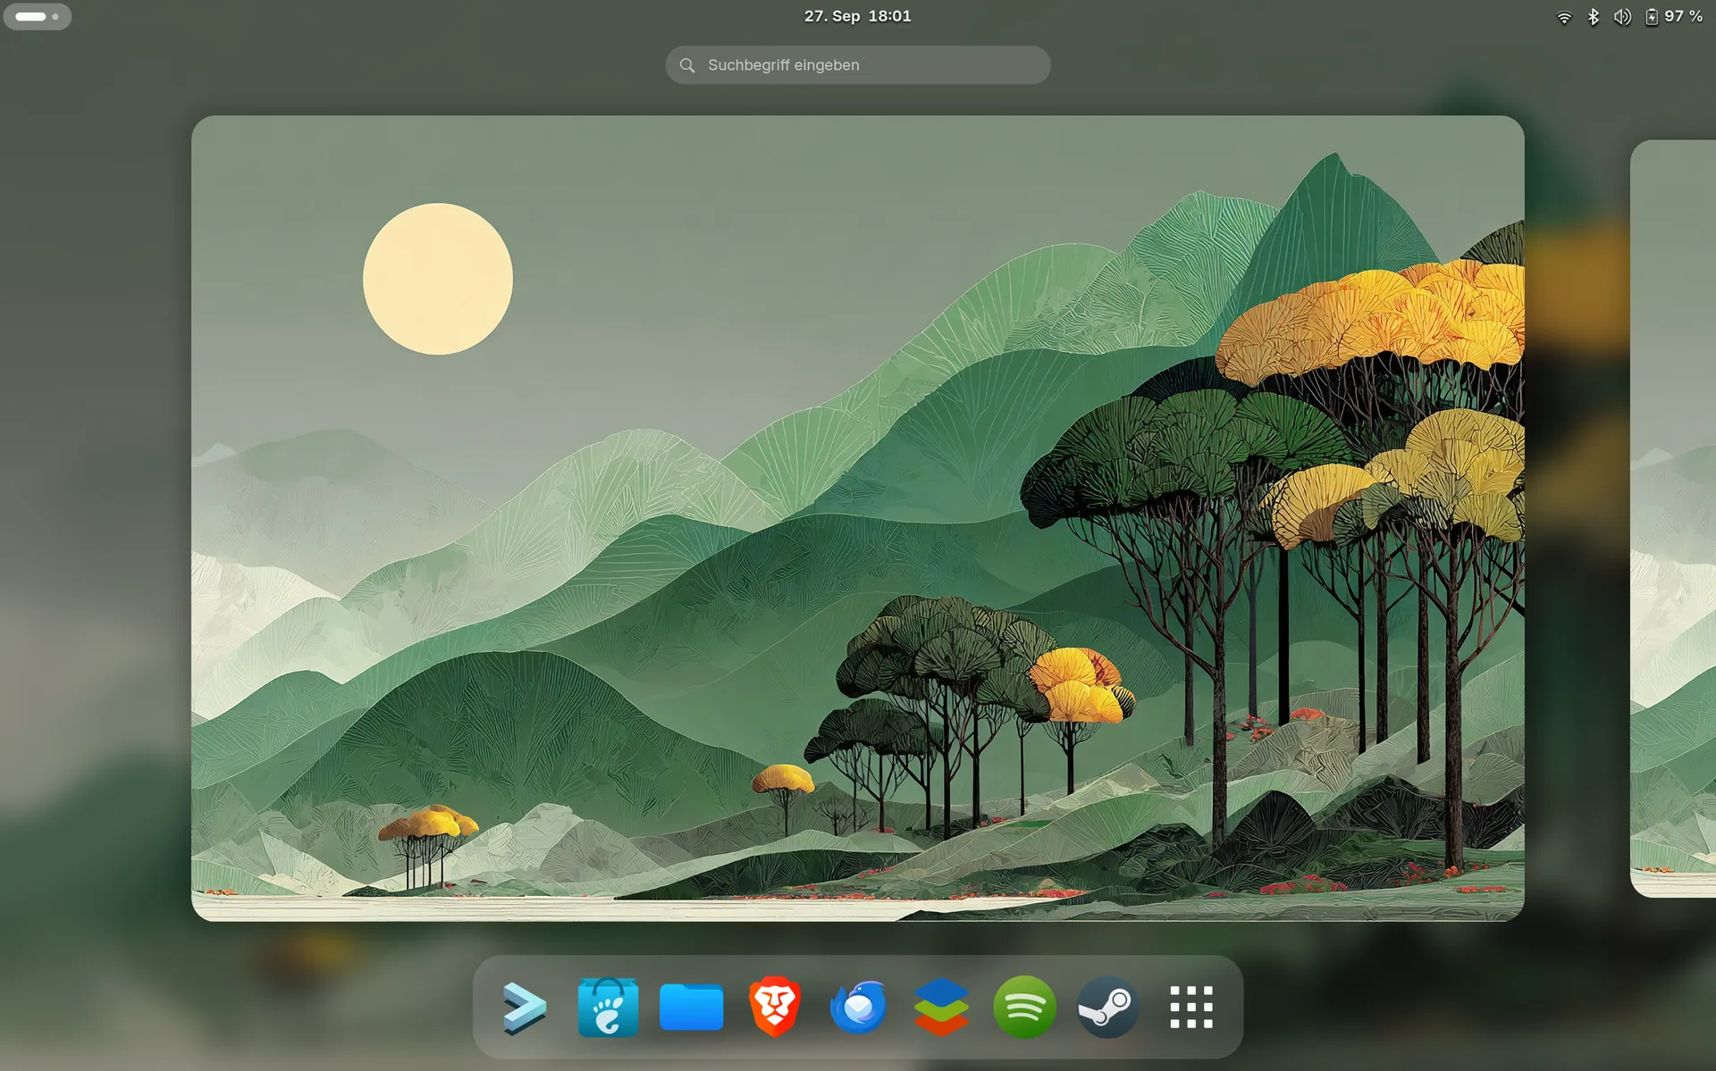
Task: Click the yellow moon on the workspace preview
Action: coord(438,279)
